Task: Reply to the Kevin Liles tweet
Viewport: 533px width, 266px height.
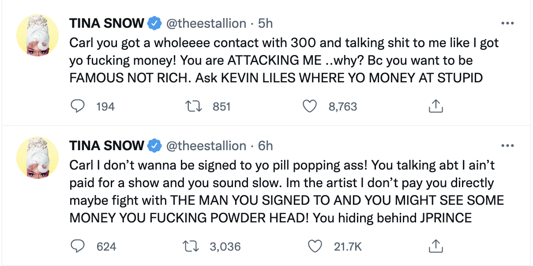Action: (x=78, y=106)
